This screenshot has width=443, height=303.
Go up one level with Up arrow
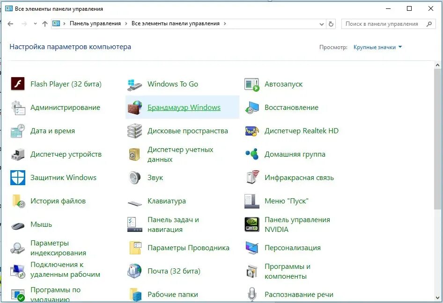pyautogui.click(x=44, y=24)
